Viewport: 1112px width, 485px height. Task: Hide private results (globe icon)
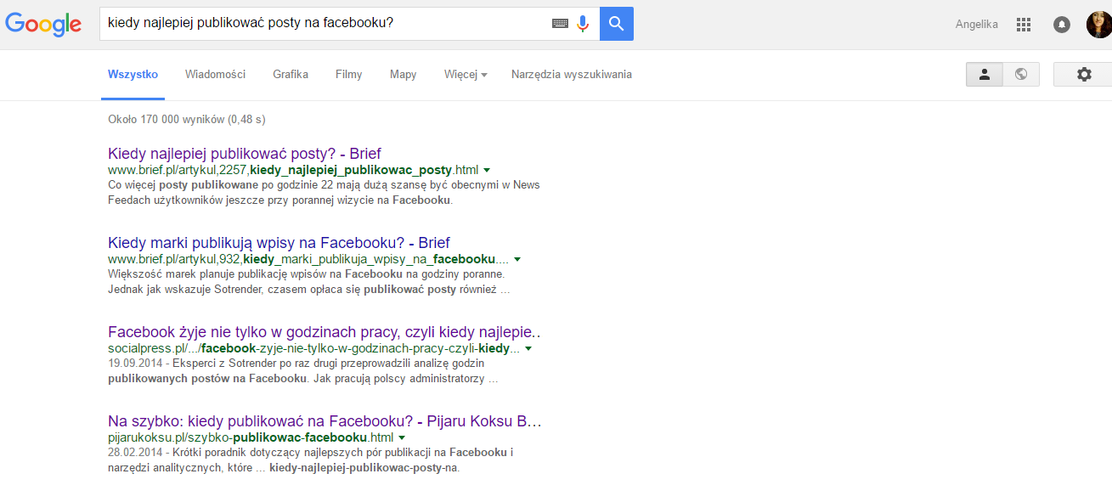pos(1021,75)
